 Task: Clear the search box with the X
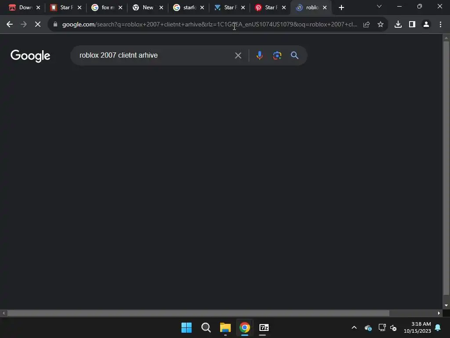pos(238,55)
